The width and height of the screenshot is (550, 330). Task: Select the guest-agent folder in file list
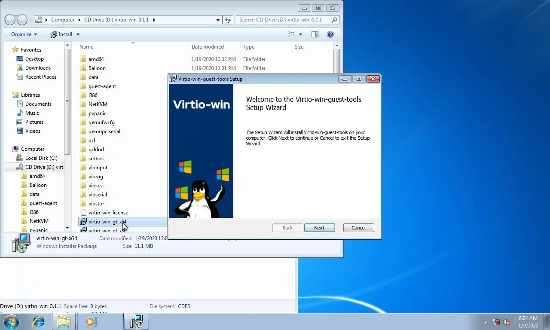click(102, 86)
